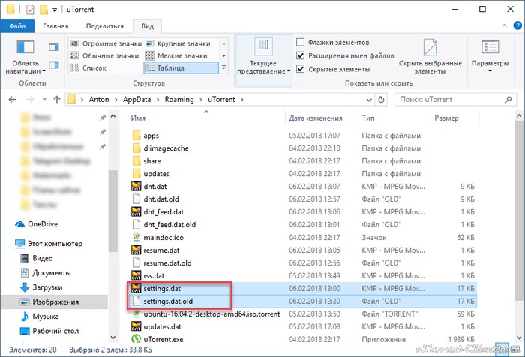
Task: Expand the AppData breadcrumb chevron
Action: point(157,100)
